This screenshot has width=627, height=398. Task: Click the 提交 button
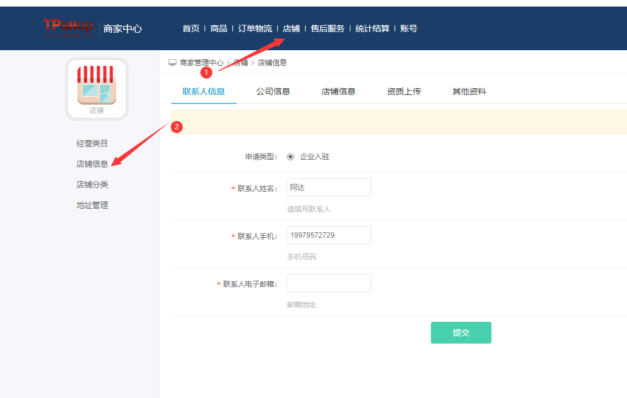461,333
